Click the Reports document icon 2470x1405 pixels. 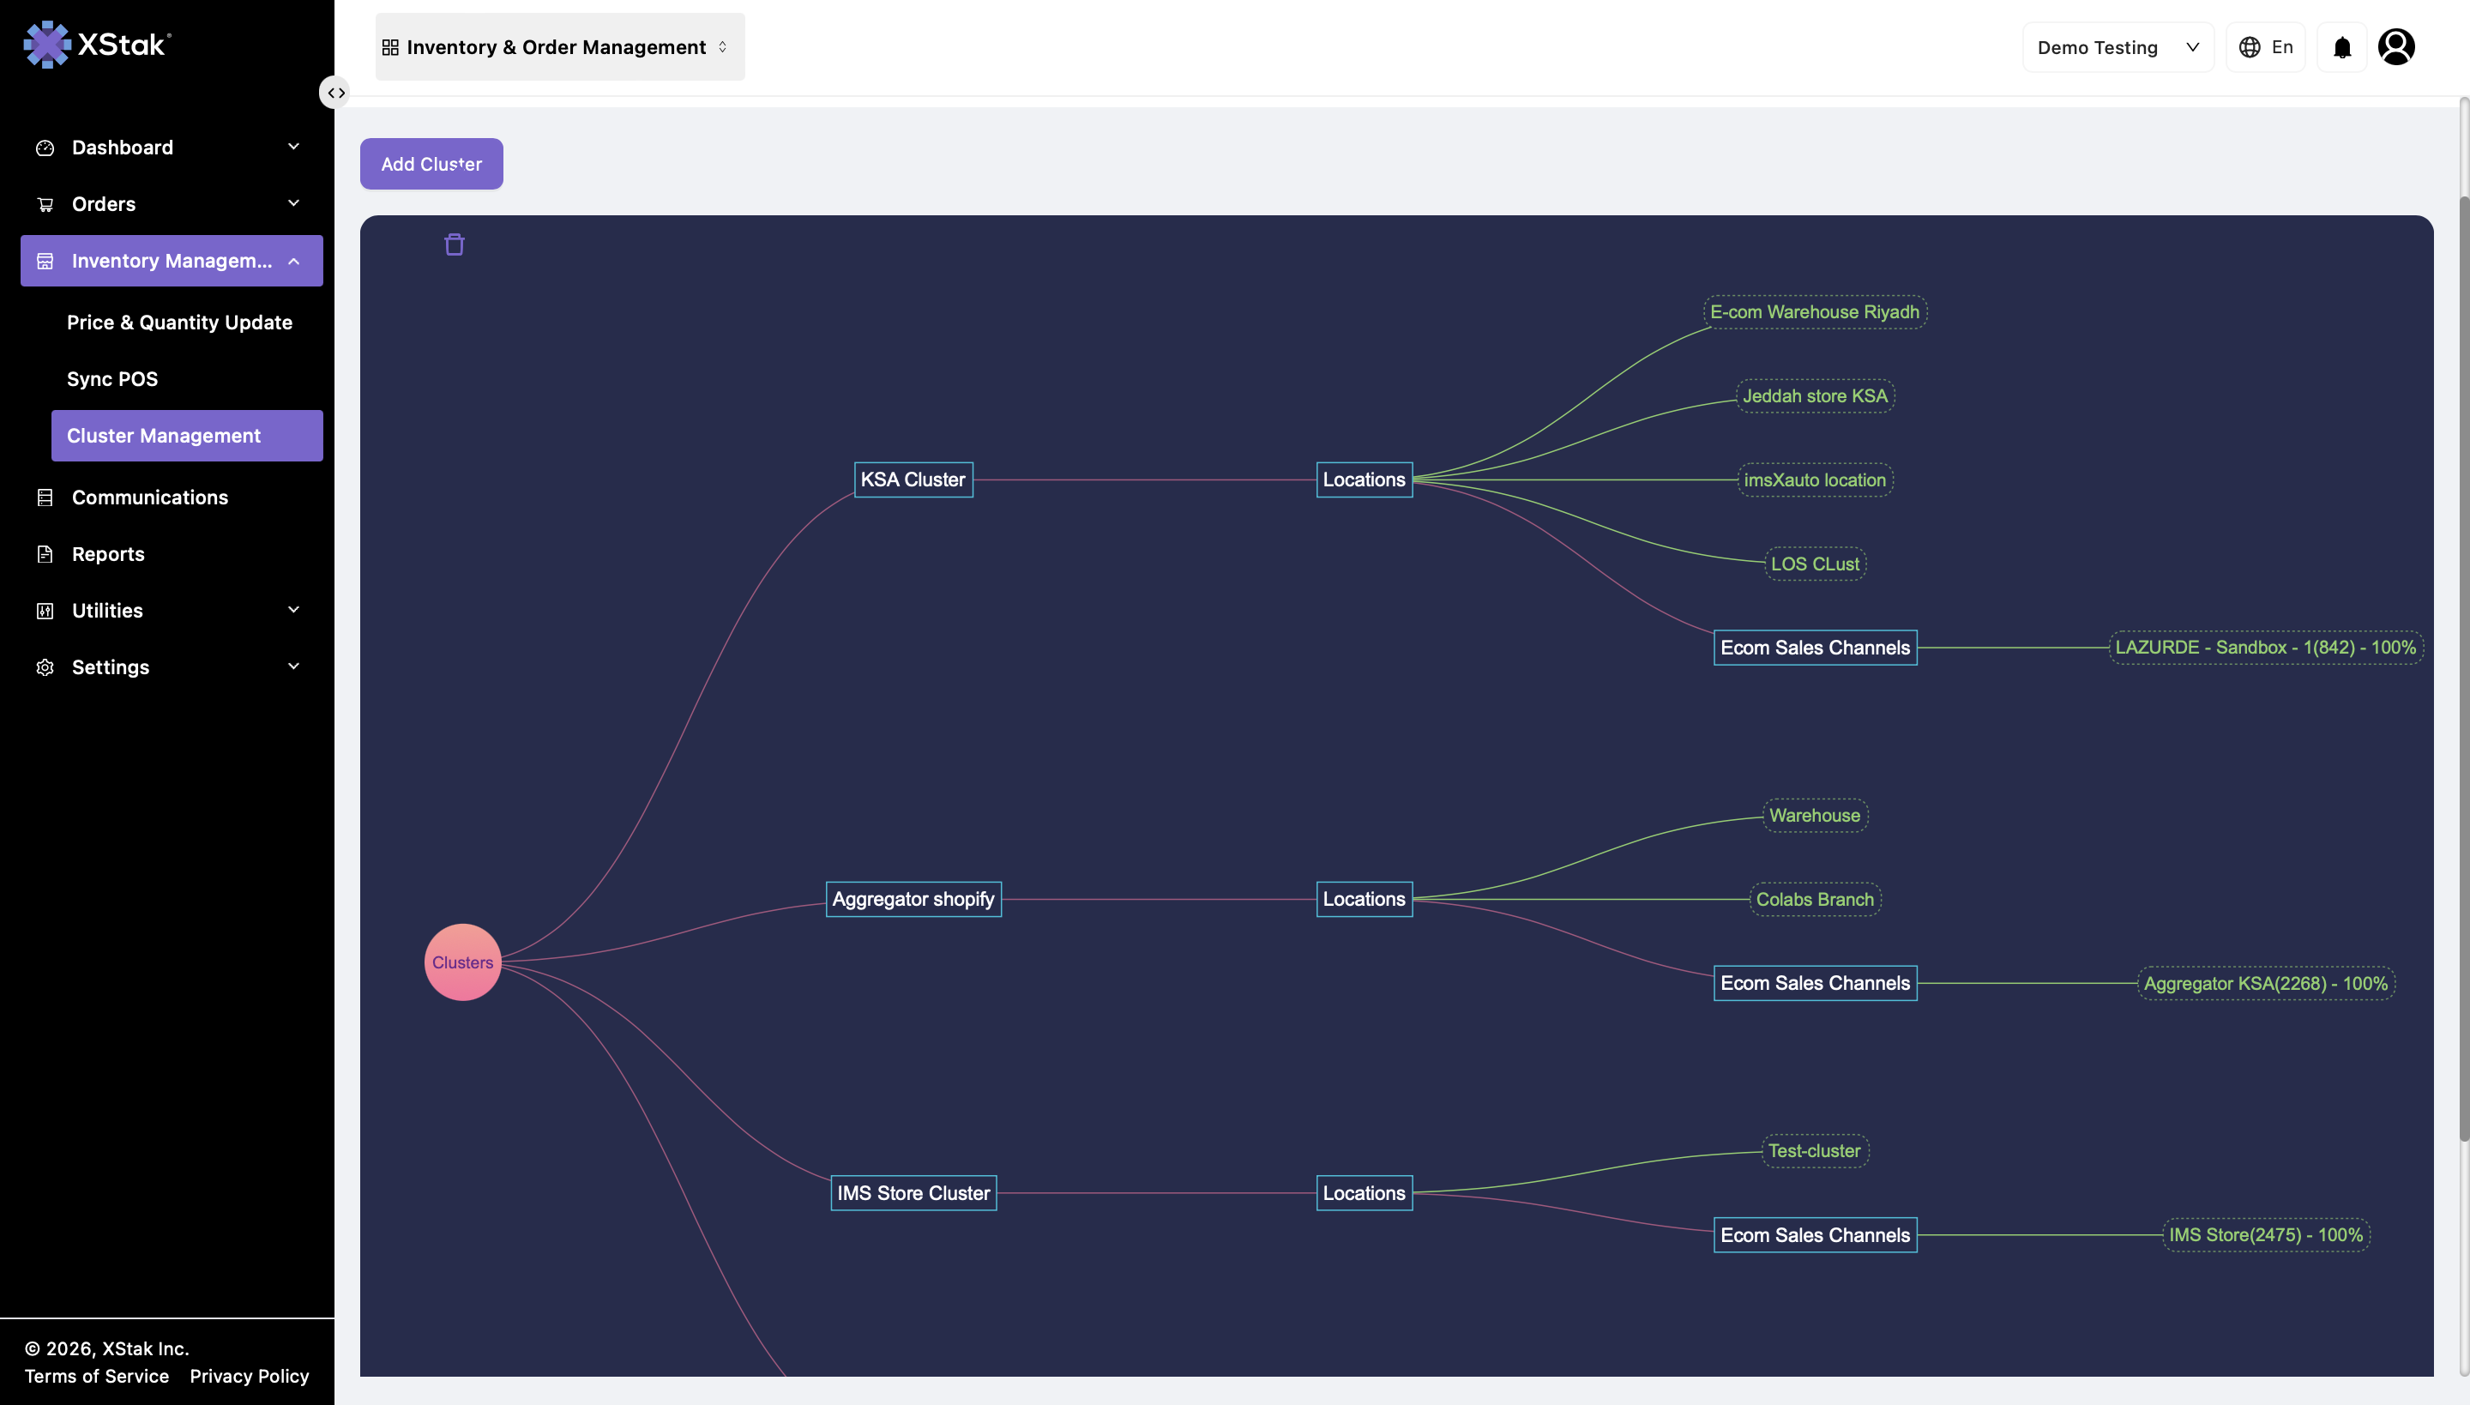[x=45, y=554]
